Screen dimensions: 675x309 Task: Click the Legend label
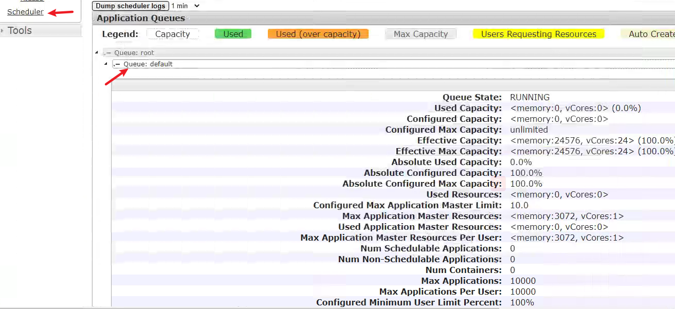coord(120,34)
